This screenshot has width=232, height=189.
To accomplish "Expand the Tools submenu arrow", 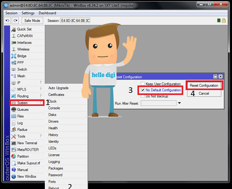I will coord(41,136).
